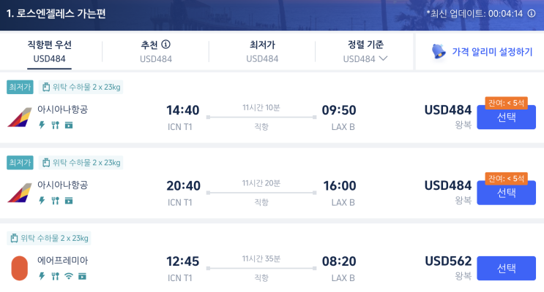Click the entertainment icon on the 20:40 flight
Screen dimensions: 544x292
(68, 200)
